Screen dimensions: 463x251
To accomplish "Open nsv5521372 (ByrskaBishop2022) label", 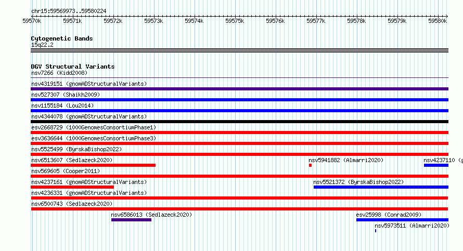I will (x=358, y=182).
